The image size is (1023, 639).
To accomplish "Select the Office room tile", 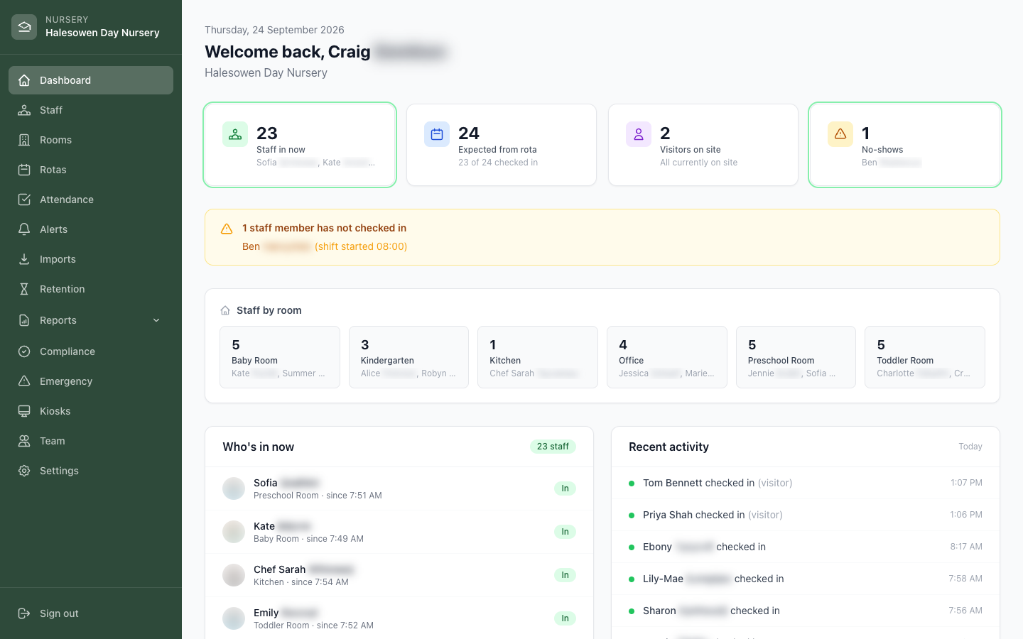I will point(667,357).
